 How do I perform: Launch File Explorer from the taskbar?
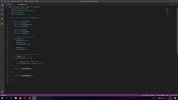coord(16,98)
